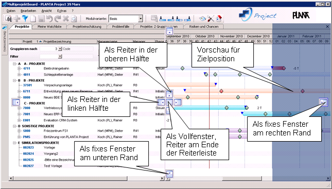Expand project 4811 Schleppkettenanlage
The height and width of the screenshot is (189, 332).
coord(19,75)
